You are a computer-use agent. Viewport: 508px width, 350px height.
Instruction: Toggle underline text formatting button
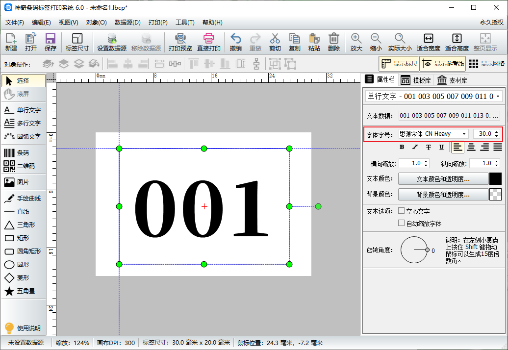(x=441, y=148)
